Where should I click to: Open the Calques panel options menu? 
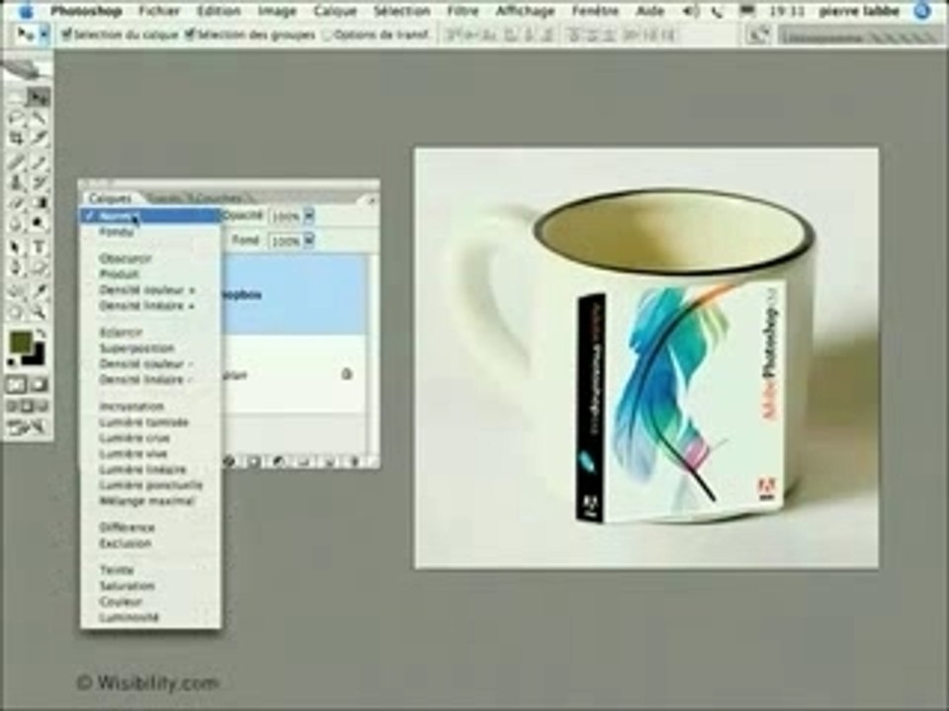click(371, 198)
